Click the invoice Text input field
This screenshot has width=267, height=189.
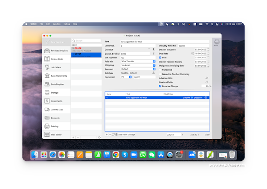click(165, 42)
